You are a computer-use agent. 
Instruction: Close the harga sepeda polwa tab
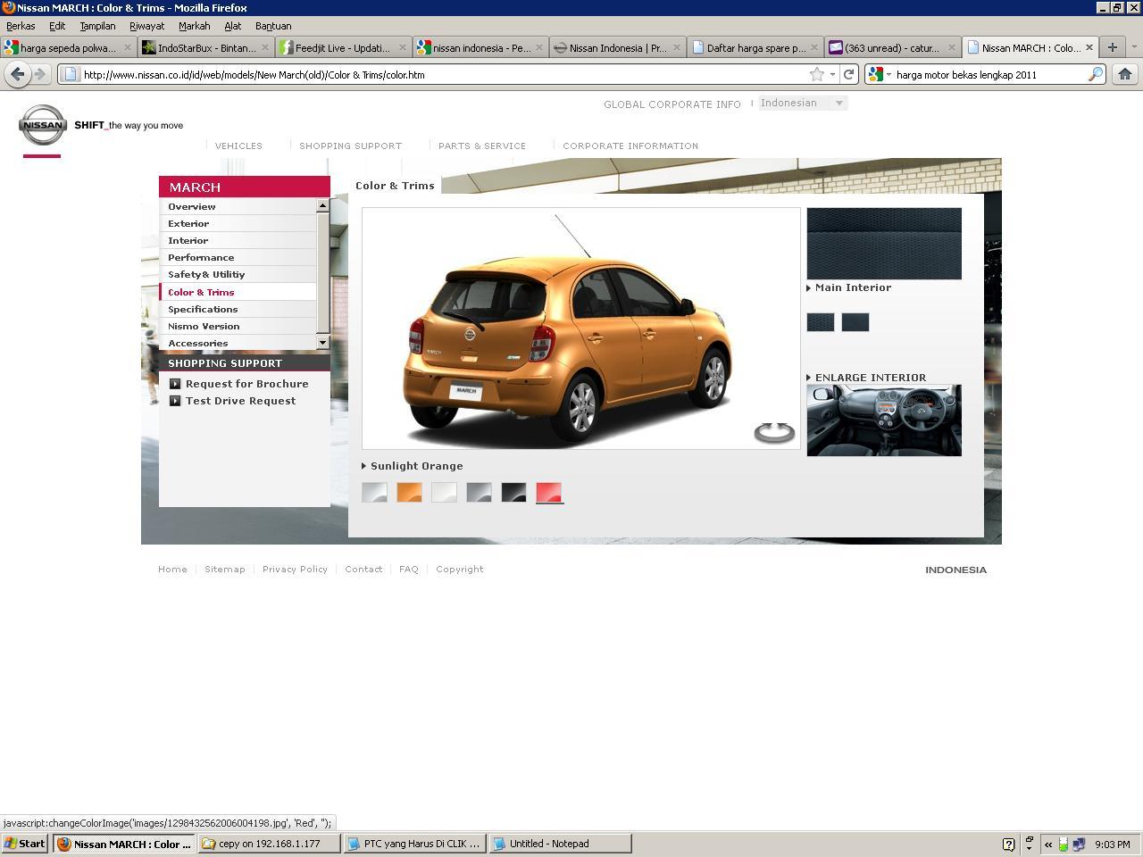(127, 47)
